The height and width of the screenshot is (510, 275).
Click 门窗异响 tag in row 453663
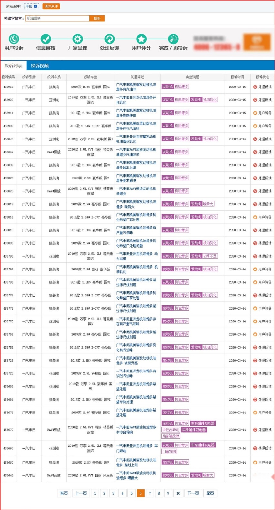(169, 451)
